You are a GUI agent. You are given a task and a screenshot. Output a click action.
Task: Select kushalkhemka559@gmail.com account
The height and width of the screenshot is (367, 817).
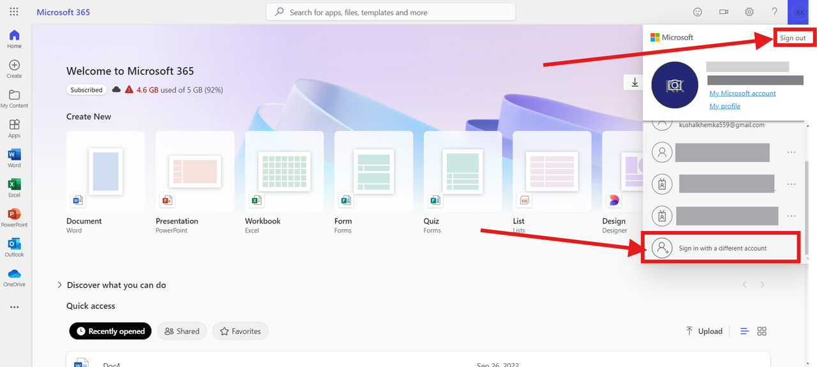tap(721, 125)
